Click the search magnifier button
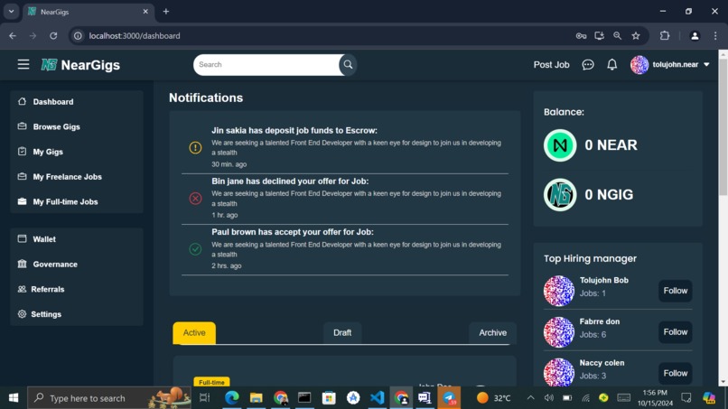This screenshot has height=409, width=728. click(348, 64)
